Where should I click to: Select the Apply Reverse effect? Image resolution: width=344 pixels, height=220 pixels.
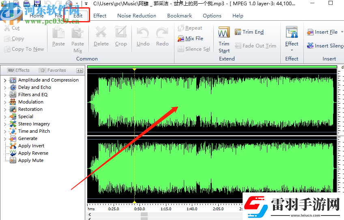(x=33, y=153)
